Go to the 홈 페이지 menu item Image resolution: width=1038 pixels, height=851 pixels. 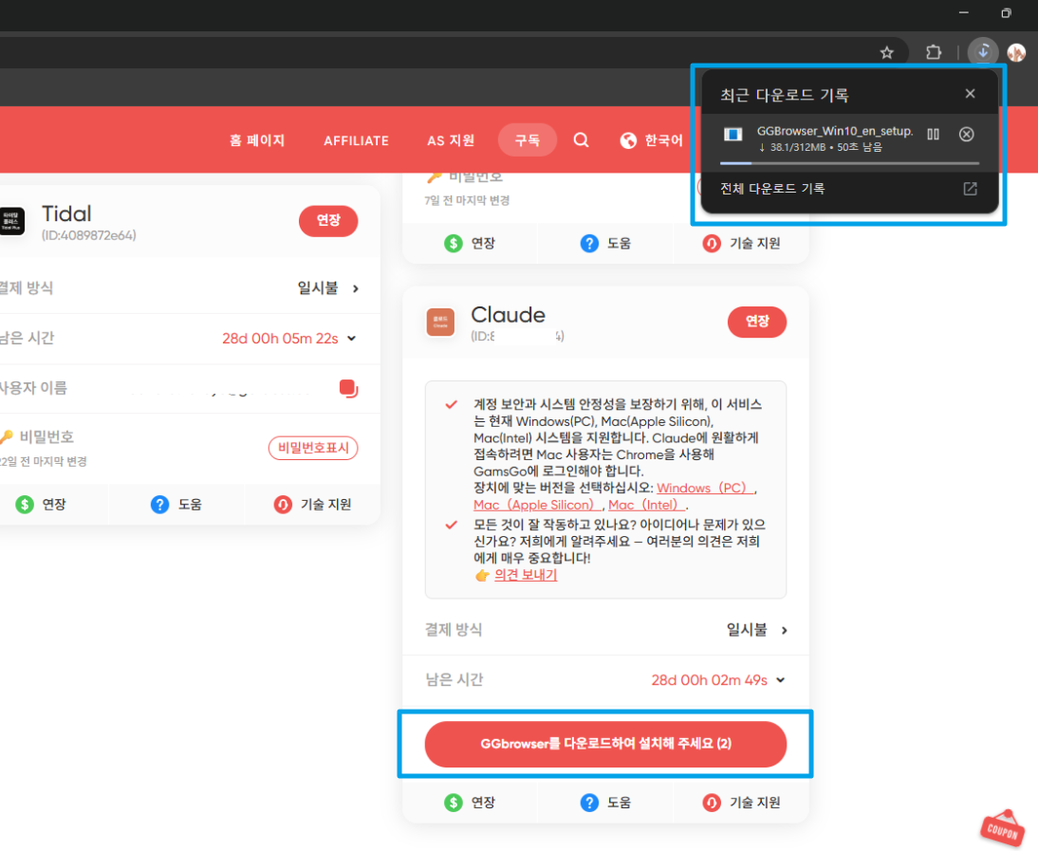257,140
